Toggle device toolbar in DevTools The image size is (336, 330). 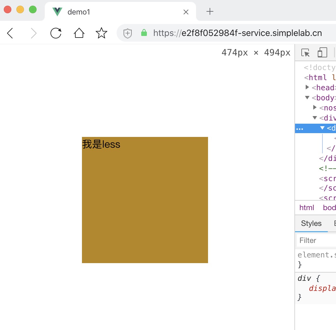322,53
